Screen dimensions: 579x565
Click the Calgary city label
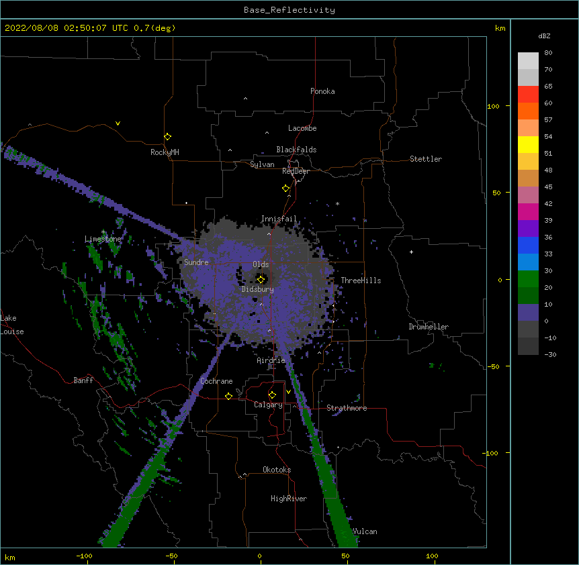click(268, 405)
